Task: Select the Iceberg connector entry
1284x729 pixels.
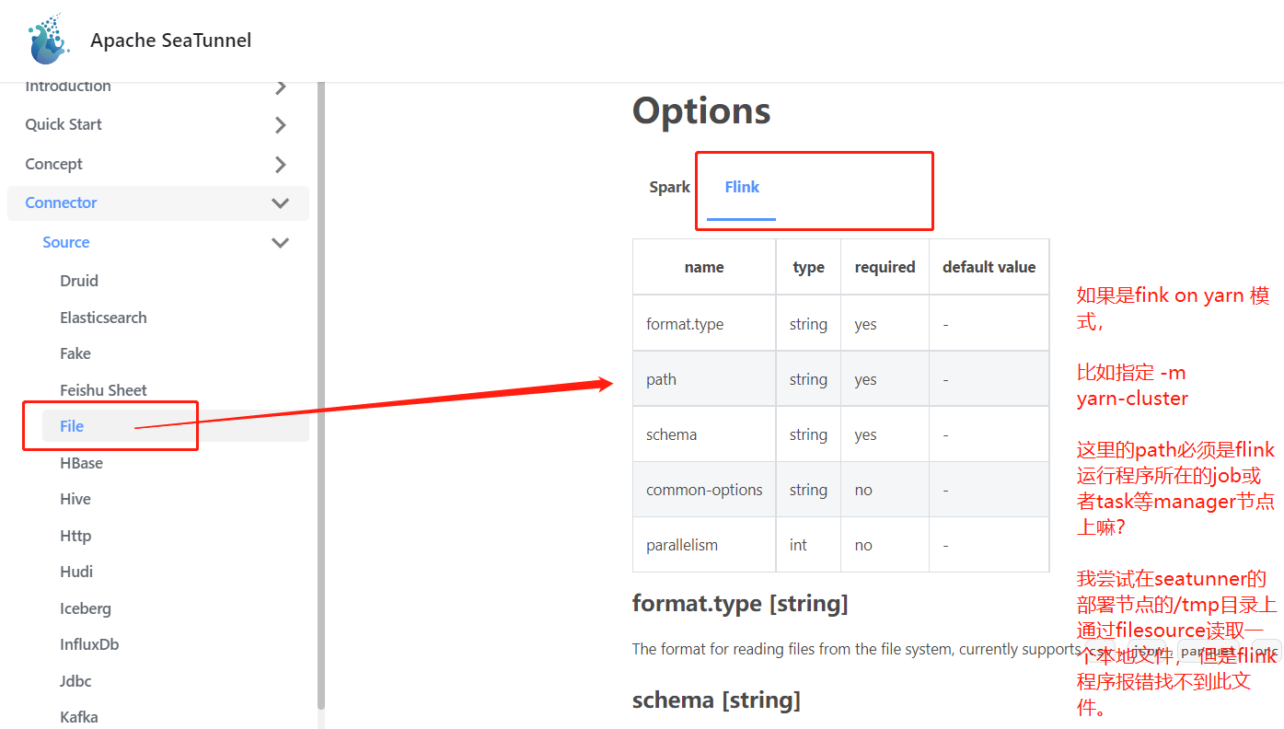Action: (86, 607)
